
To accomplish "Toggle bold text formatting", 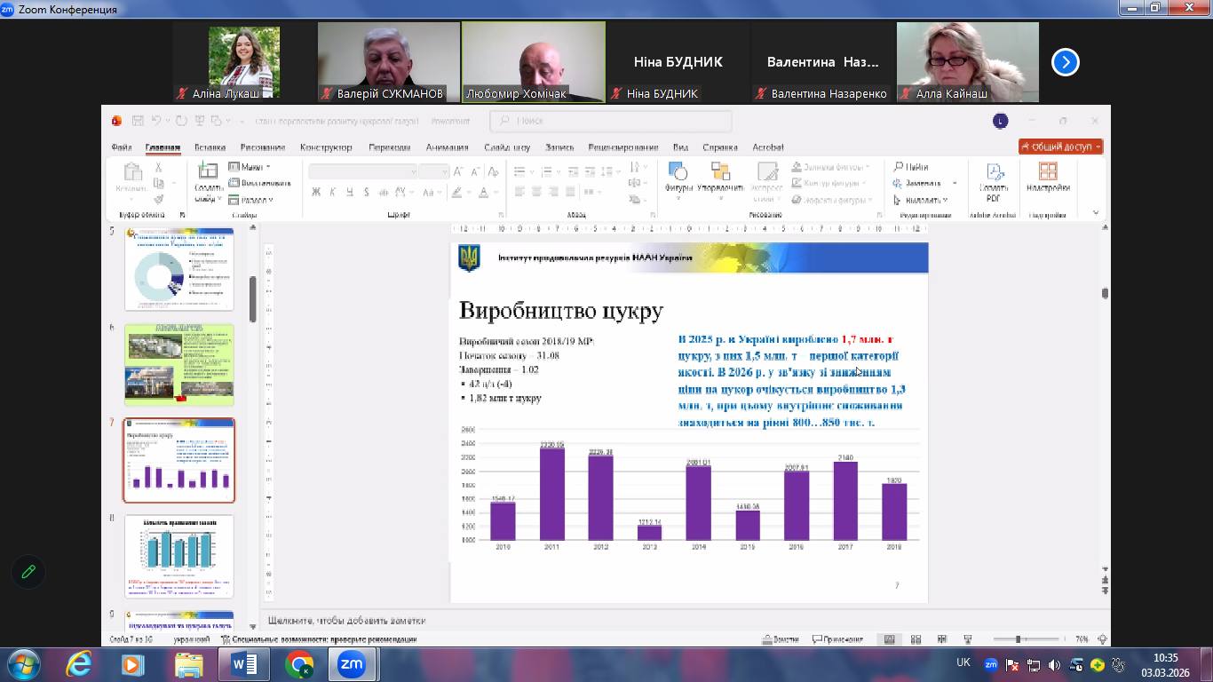I will [315, 192].
